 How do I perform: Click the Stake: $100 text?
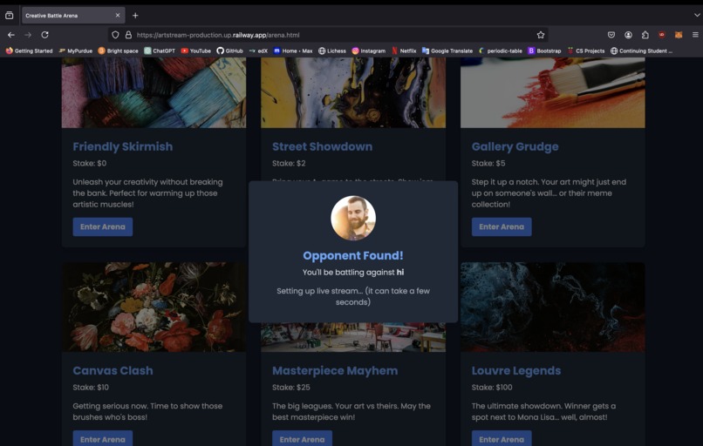[x=492, y=388]
